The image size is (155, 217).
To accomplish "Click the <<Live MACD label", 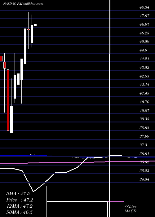I will coord(131,209).
